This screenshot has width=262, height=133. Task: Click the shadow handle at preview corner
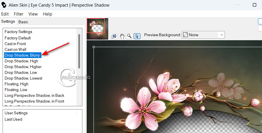coord(94,47)
